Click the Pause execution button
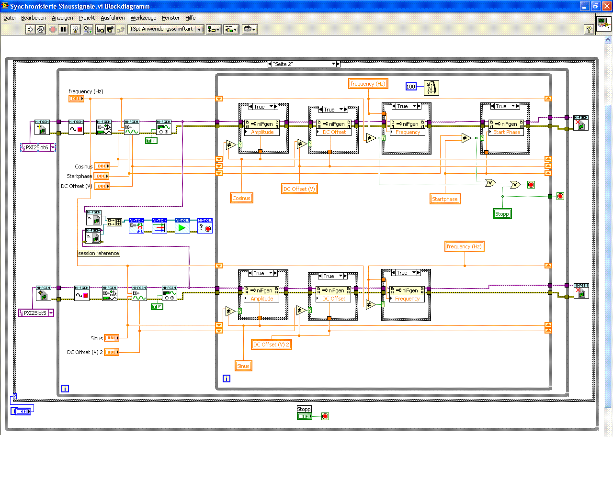The image size is (613, 490). (63, 29)
